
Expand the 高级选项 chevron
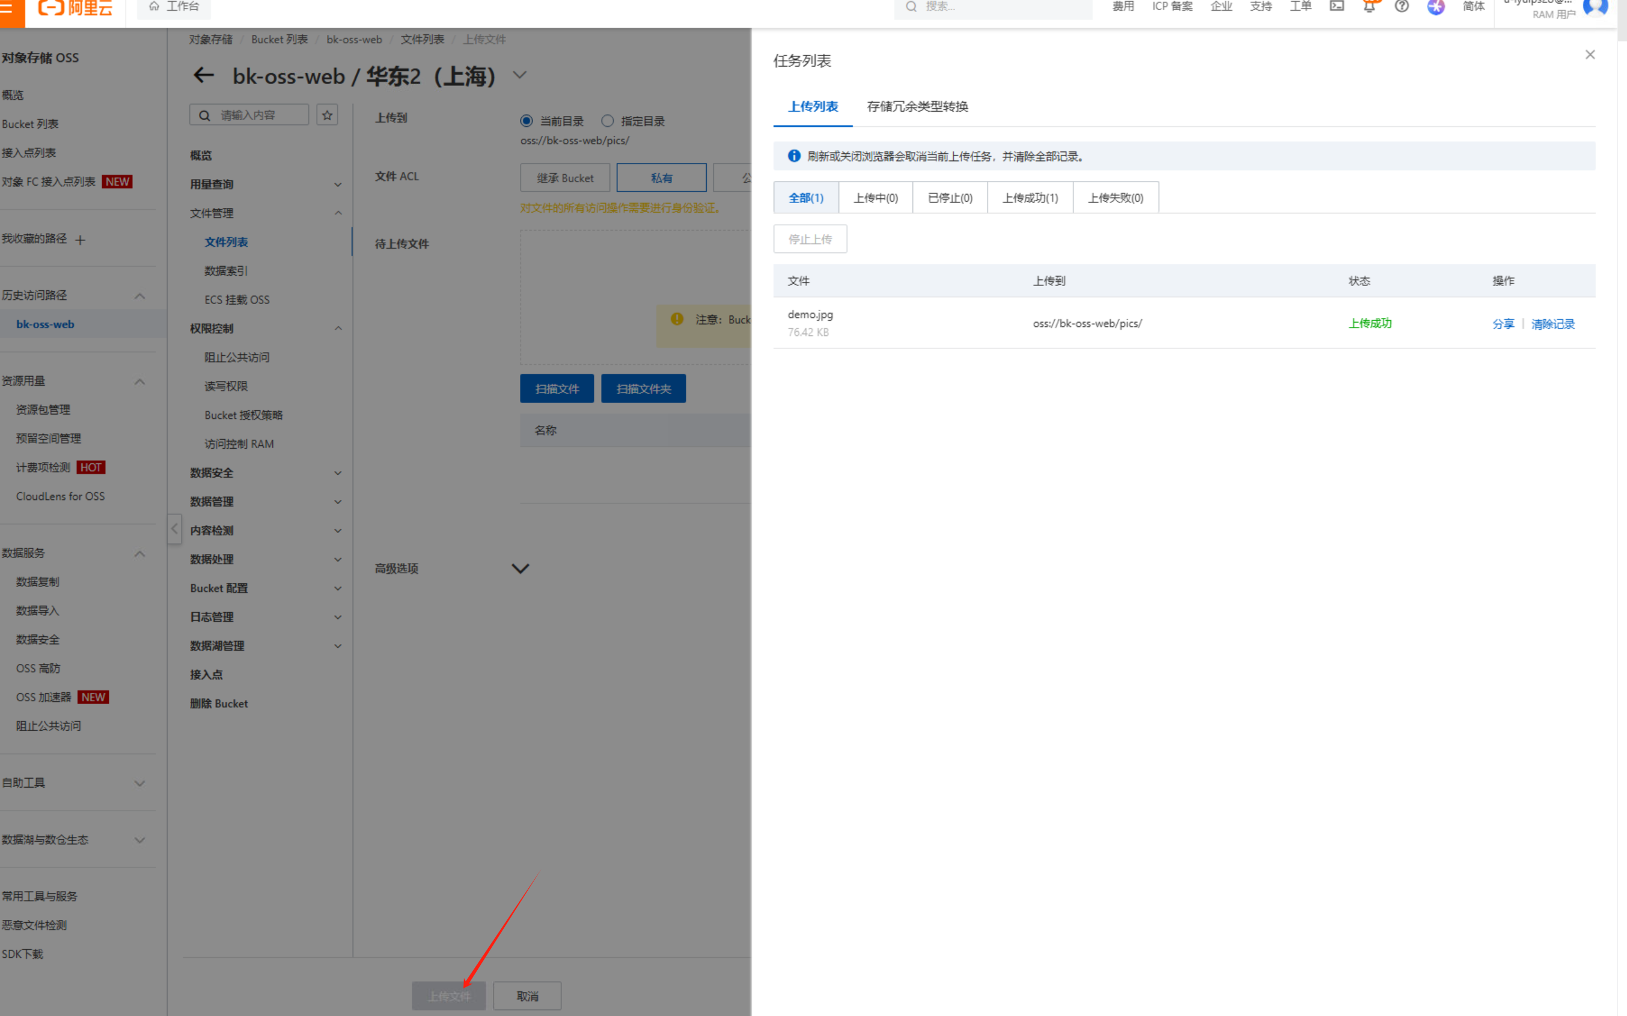520,569
